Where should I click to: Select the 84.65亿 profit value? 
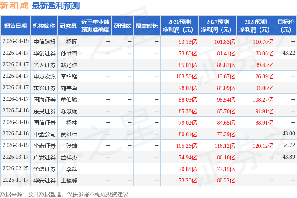[226, 123]
